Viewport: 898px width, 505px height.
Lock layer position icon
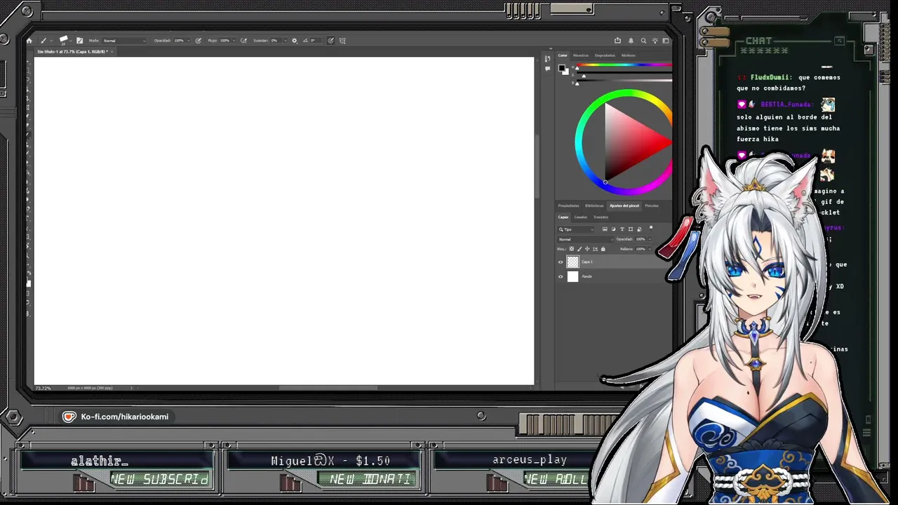587,249
